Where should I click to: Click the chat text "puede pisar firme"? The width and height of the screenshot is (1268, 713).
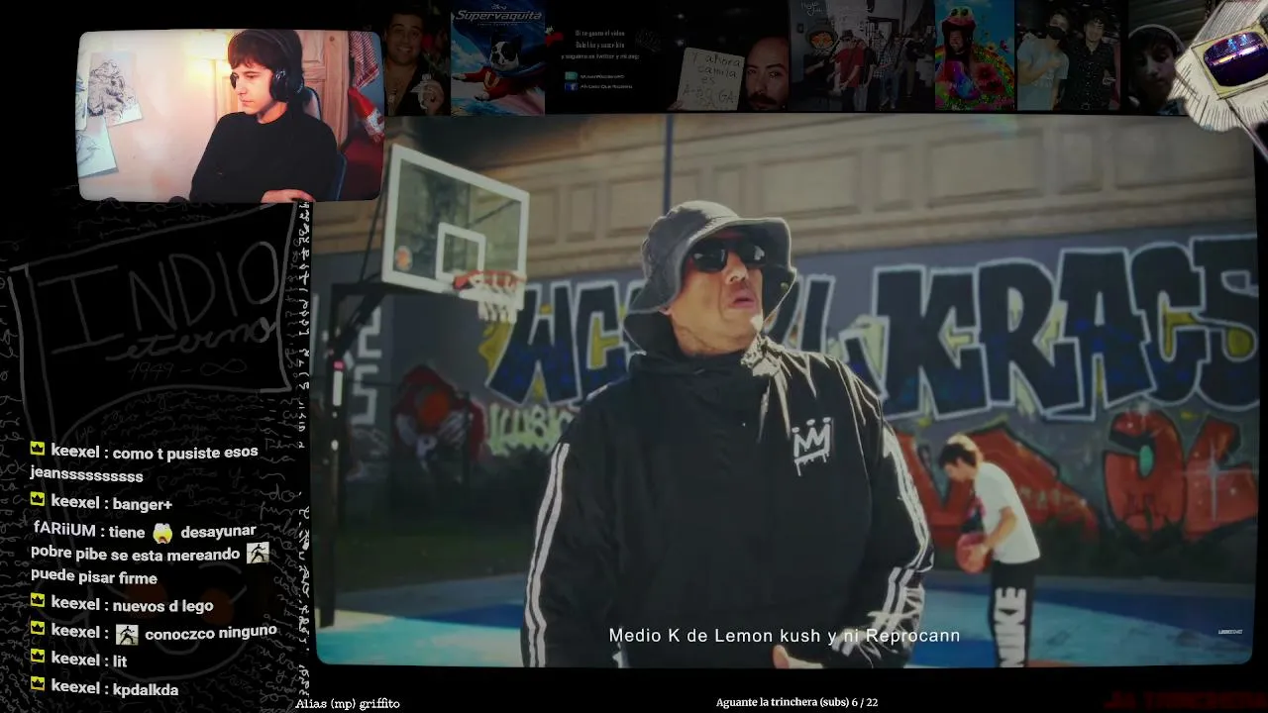tap(94, 577)
